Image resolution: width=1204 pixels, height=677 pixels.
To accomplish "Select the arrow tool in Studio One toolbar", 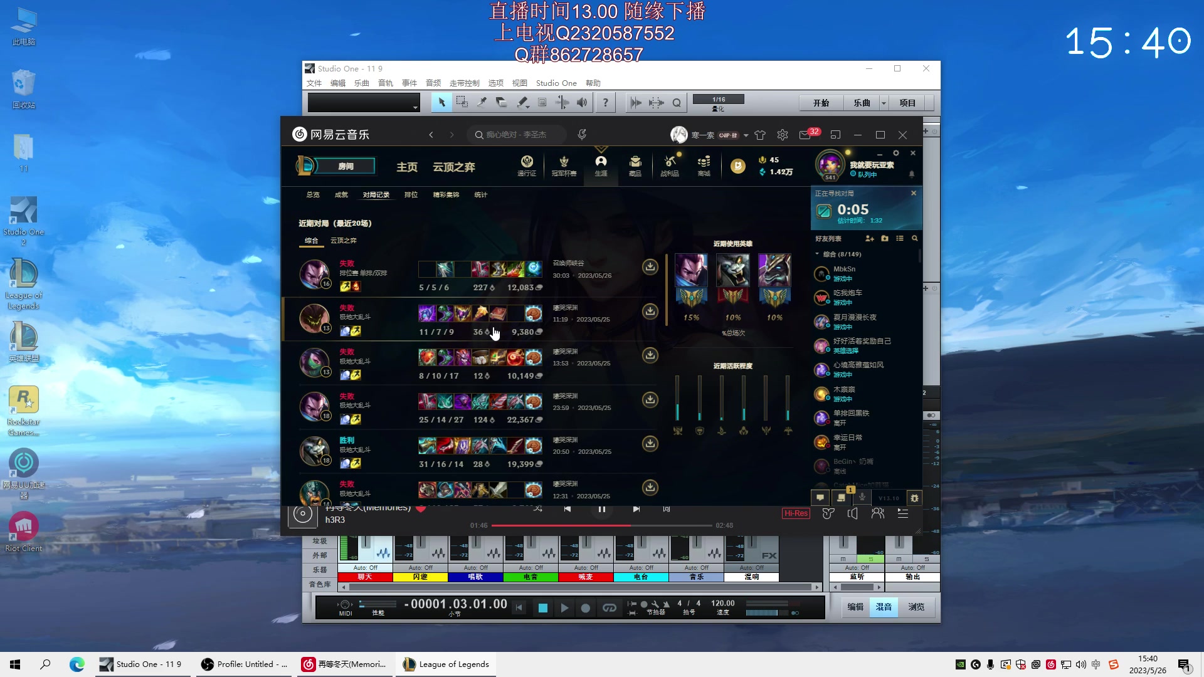I will pyautogui.click(x=441, y=102).
